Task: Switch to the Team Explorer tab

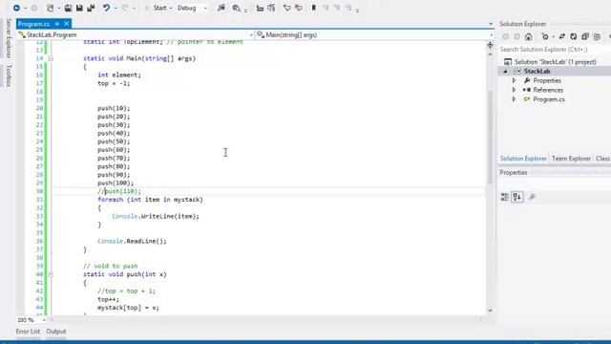Action: pos(571,159)
